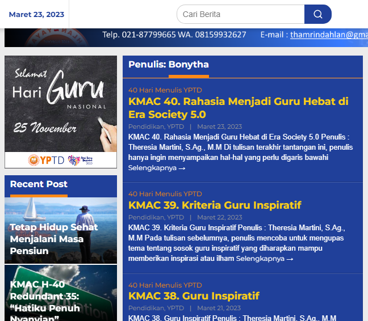Click Selengkapnya under the KMAC 39 excerpt

coord(264,259)
